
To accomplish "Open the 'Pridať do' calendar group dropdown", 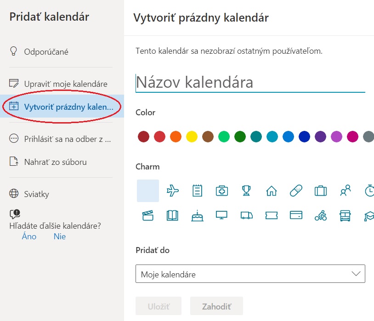I will coord(250,274).
